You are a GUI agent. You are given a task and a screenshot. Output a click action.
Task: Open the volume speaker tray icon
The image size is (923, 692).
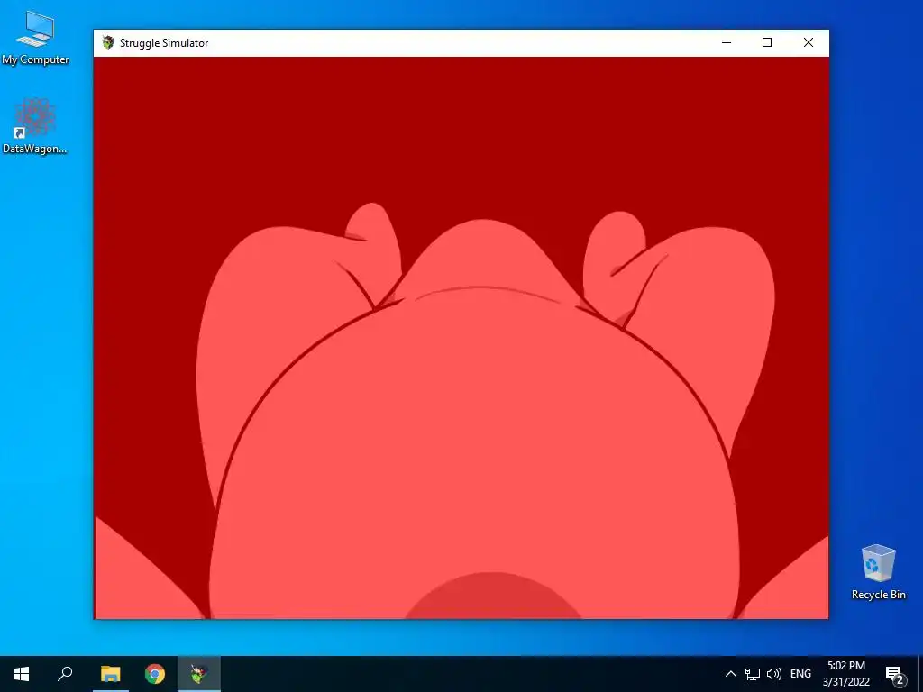774,674
